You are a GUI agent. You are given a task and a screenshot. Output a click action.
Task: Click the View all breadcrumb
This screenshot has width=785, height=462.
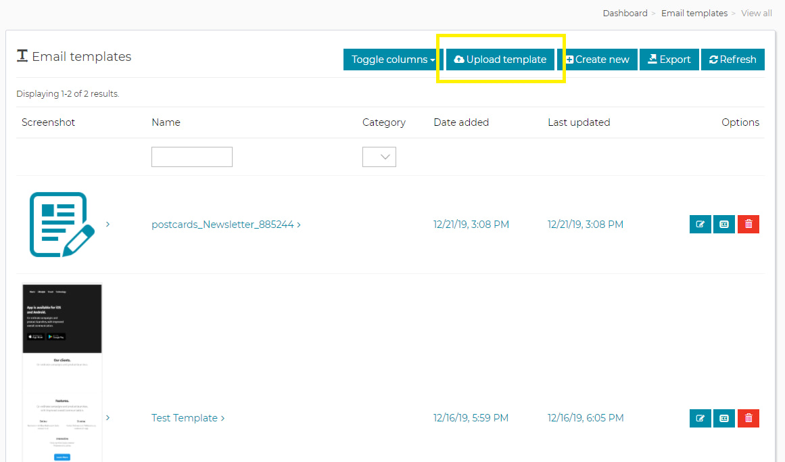[756, 13]
